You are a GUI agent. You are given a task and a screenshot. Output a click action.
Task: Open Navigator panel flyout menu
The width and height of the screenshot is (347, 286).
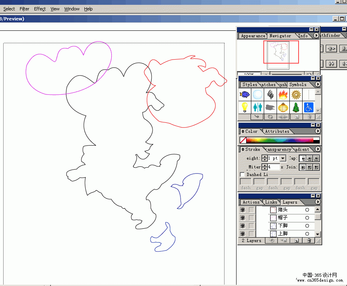pos(316,35)
